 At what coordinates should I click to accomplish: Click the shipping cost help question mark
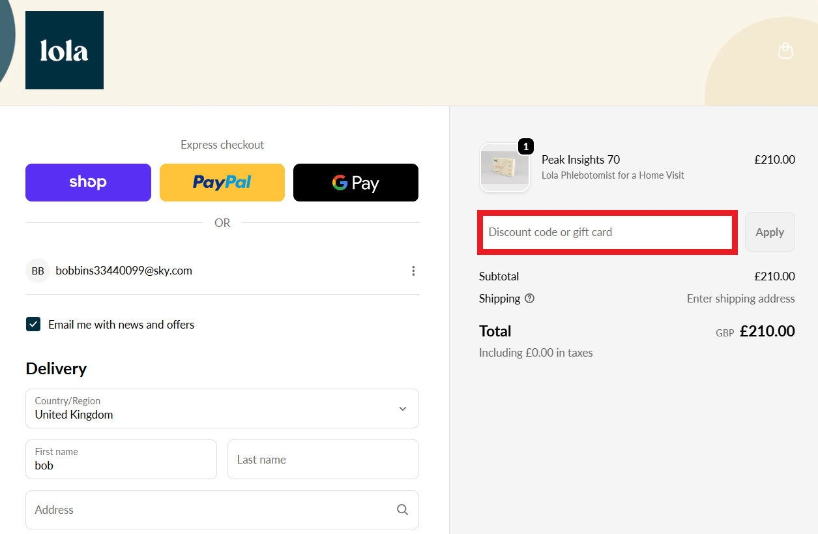529,298
